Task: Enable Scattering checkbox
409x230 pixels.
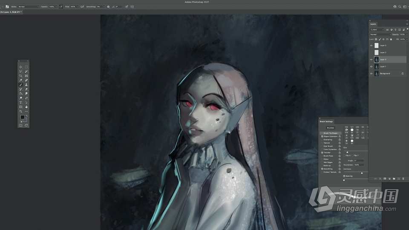Action: pyautogui.click(x=322, y=140)
